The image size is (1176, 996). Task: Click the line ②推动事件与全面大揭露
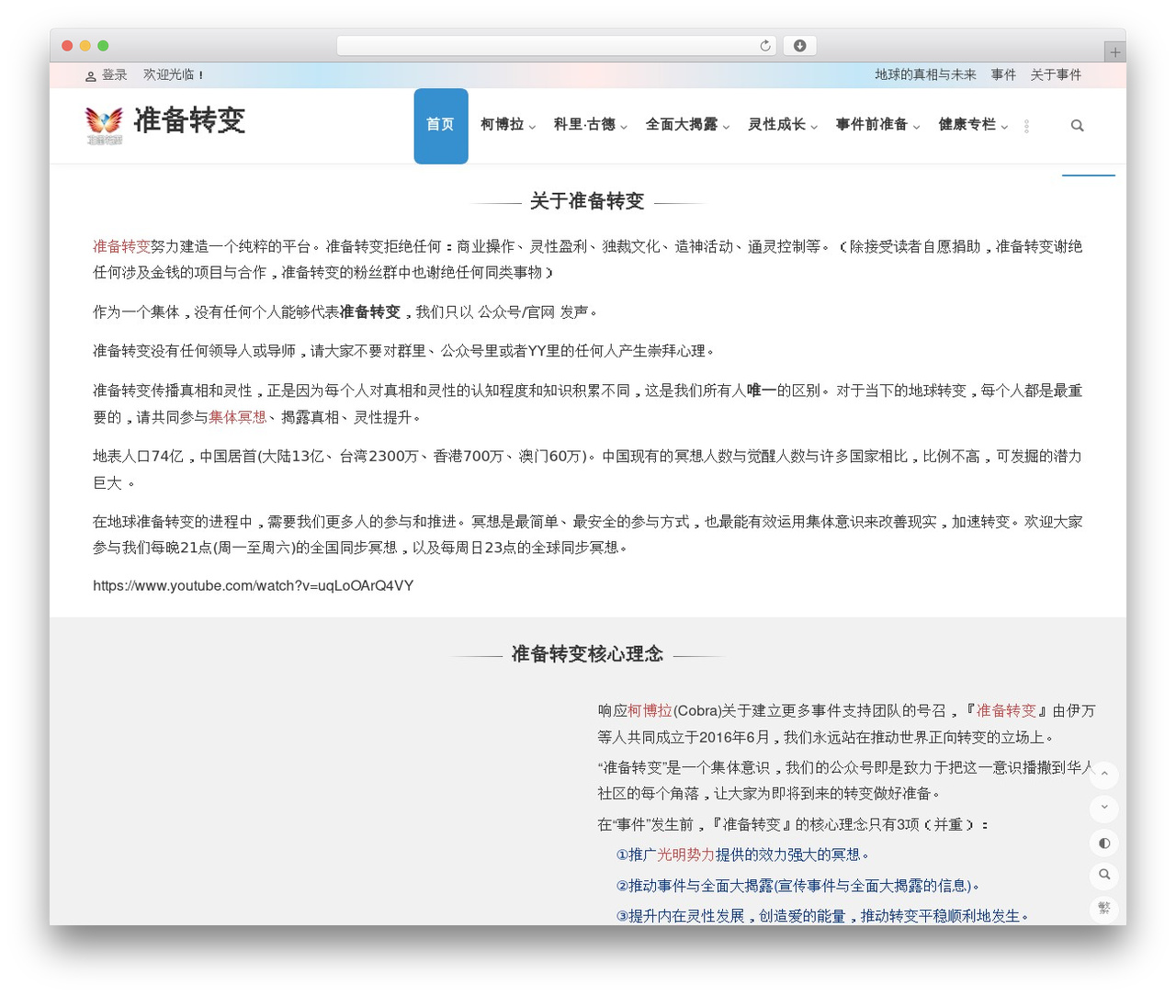[797, 887]
